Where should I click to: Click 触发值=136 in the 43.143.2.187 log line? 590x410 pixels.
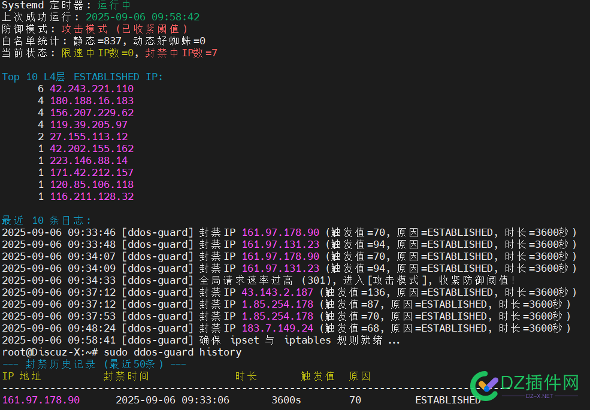[355, 292]
